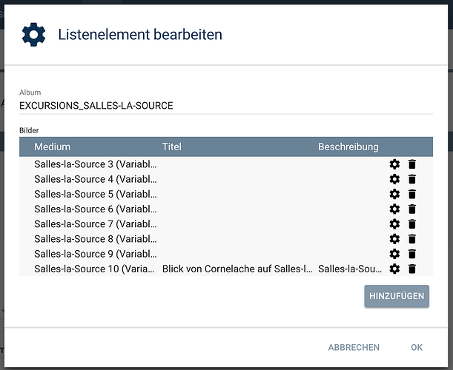The width and height of the screenshot is (453, 370).
Task: Click the Medium column header
Action: click(x=53, y=147)
